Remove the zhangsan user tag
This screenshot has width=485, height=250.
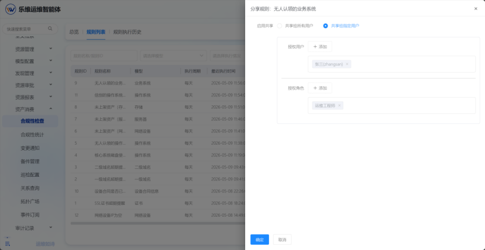point(347,64)
